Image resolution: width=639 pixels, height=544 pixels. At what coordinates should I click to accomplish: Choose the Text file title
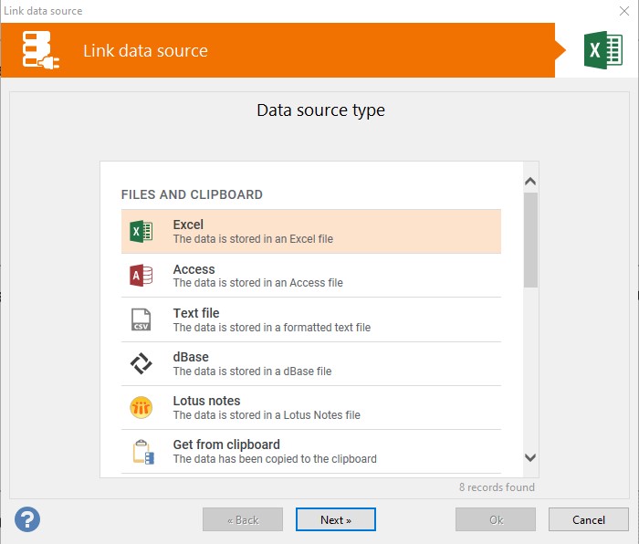(196, 313)
